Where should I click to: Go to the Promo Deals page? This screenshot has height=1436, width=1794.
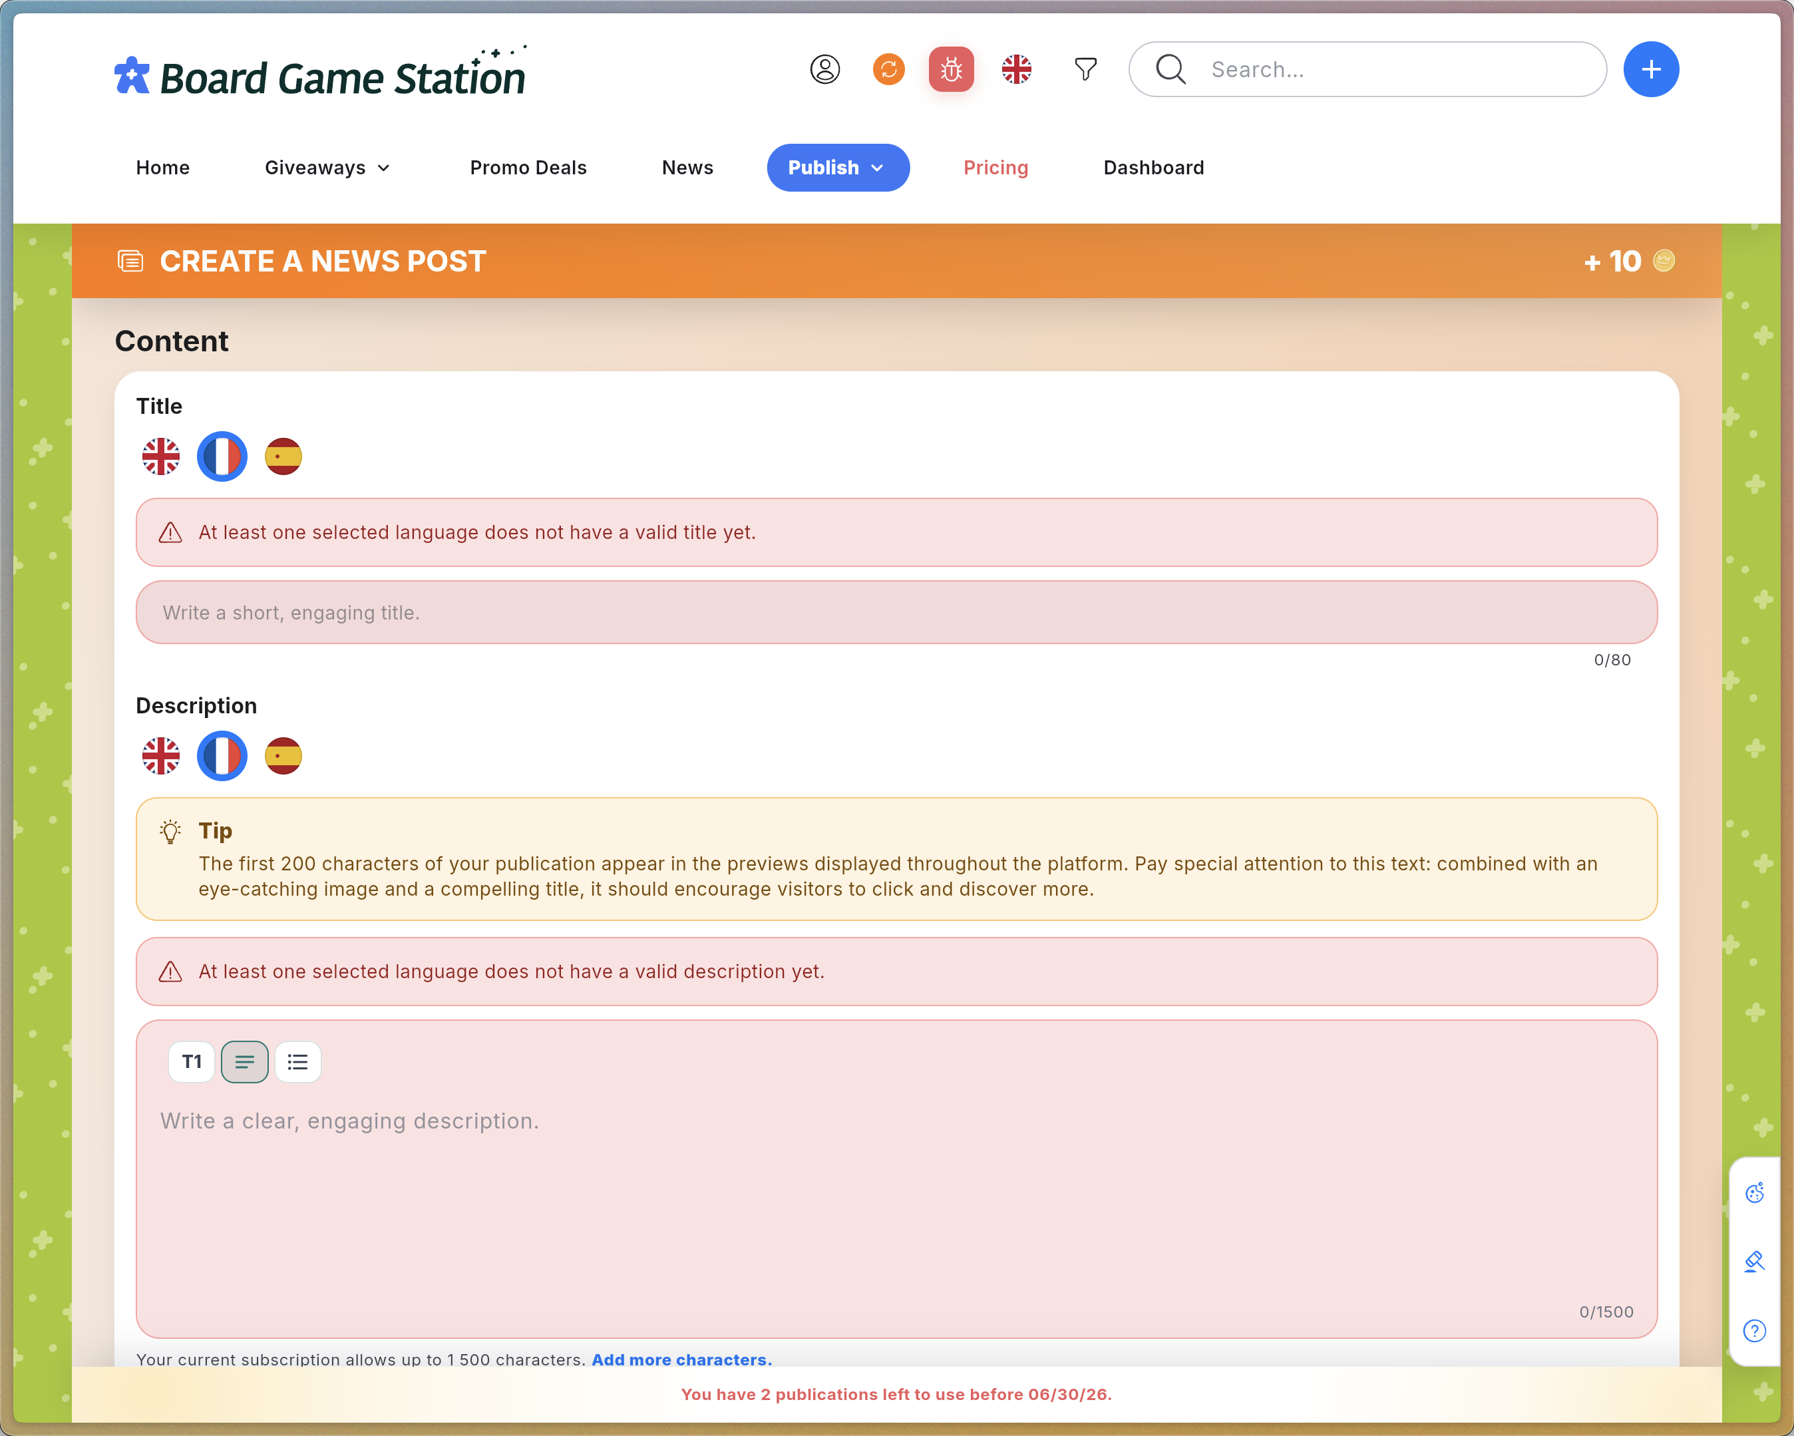click(x=528, y=168)
